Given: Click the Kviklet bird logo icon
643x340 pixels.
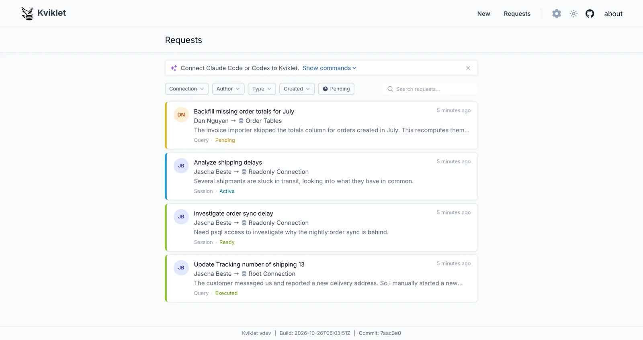Looking at the screenshot, I should coord(27,14).
